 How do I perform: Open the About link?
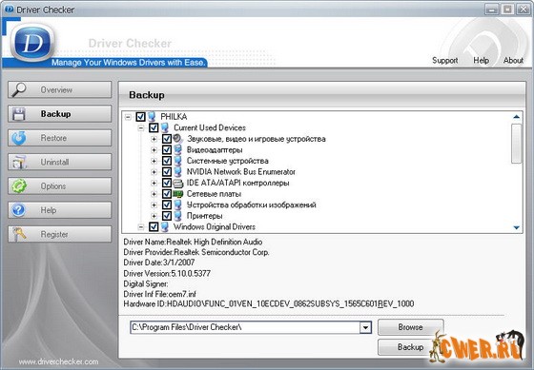pyautogui.click(x=513, y=60)
